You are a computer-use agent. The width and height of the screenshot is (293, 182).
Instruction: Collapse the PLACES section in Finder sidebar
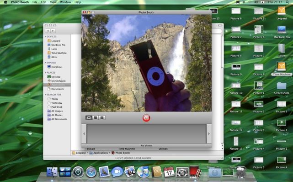[x=46, y=73]
